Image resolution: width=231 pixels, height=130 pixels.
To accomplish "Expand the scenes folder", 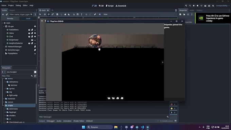I will [4, 102].
